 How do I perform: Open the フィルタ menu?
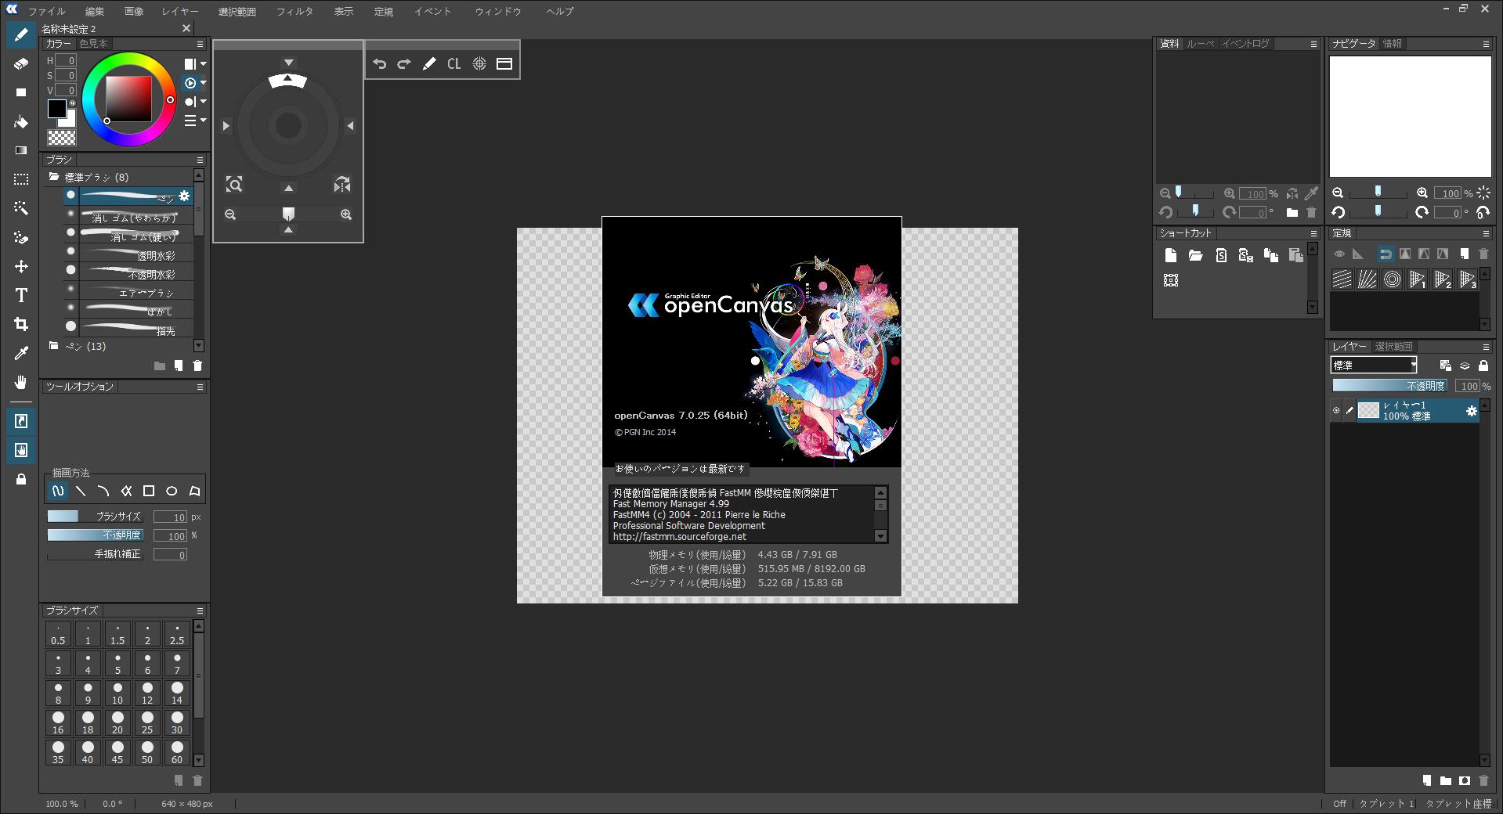(295, 11)
